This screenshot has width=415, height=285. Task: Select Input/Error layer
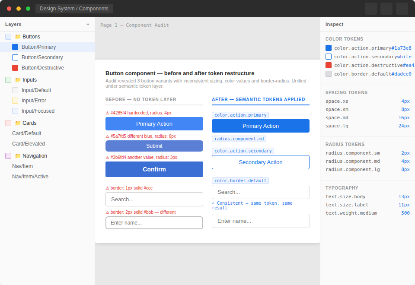coord(48,101)
